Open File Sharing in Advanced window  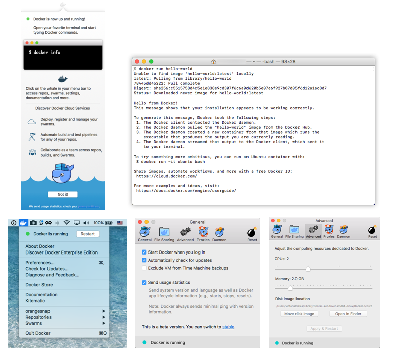(x=294, y=231)
